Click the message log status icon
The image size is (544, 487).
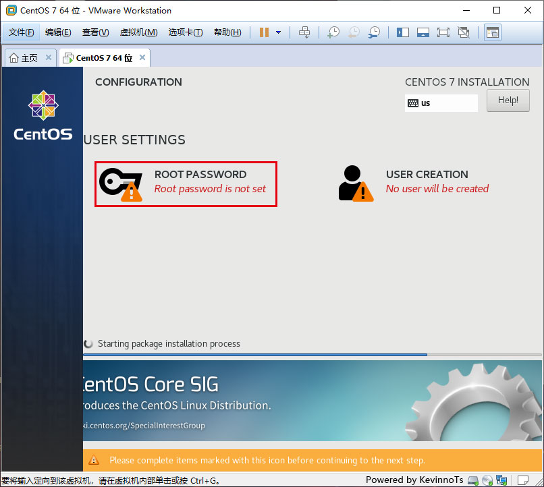523,480
